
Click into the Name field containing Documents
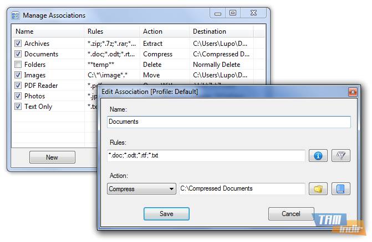(228, 122)
